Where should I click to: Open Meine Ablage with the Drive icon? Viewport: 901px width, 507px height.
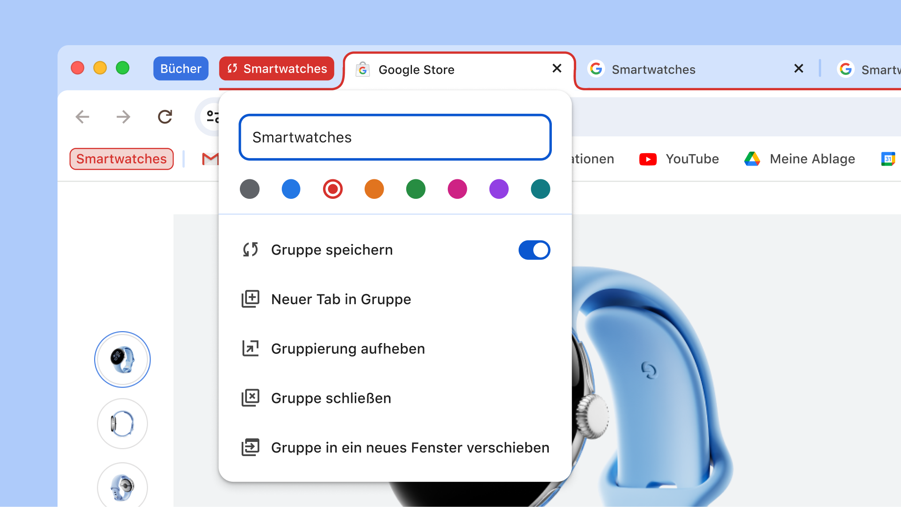pyautogui.click(x=753, y=159)
